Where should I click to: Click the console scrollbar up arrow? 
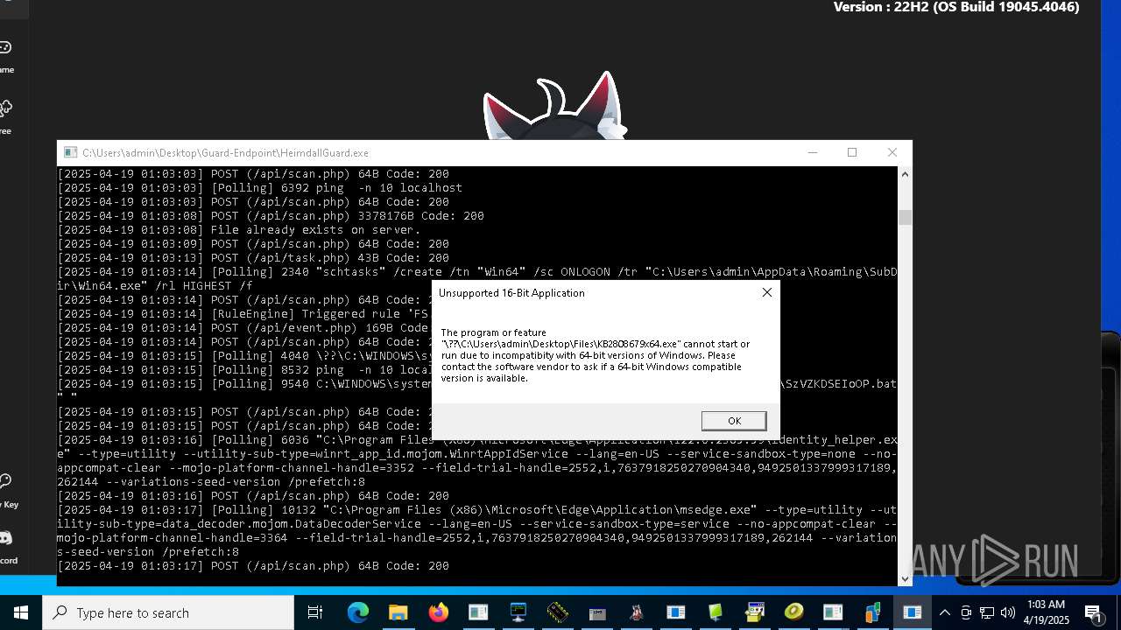[x=905, y=174]
